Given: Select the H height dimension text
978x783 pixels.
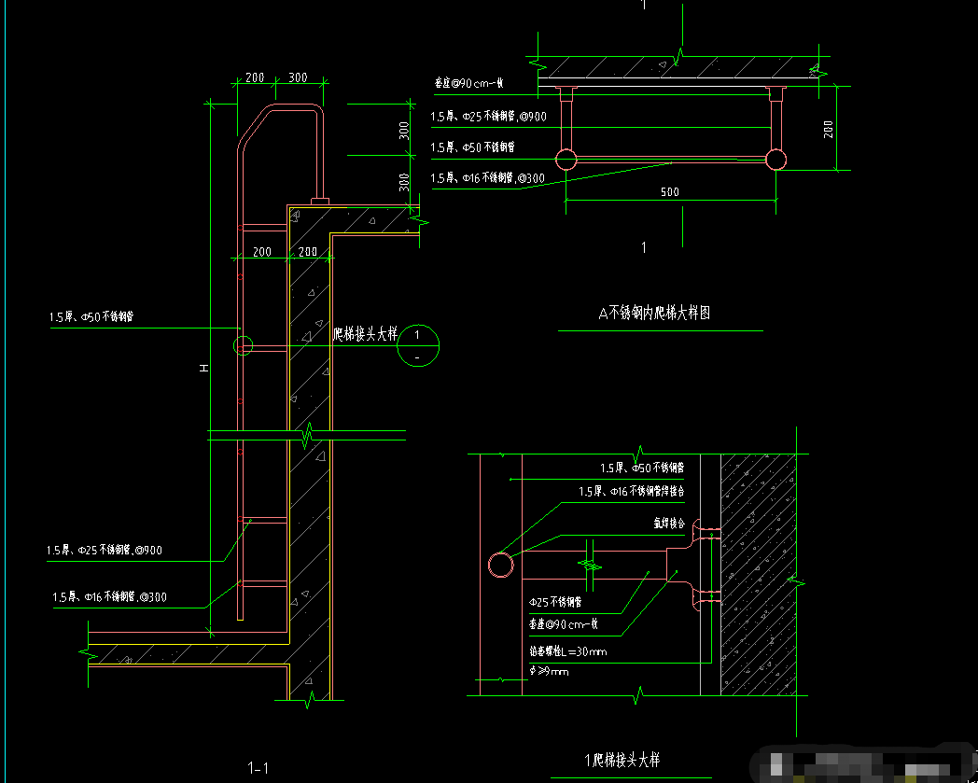Looking at the screenshot, I should (204, 368).
